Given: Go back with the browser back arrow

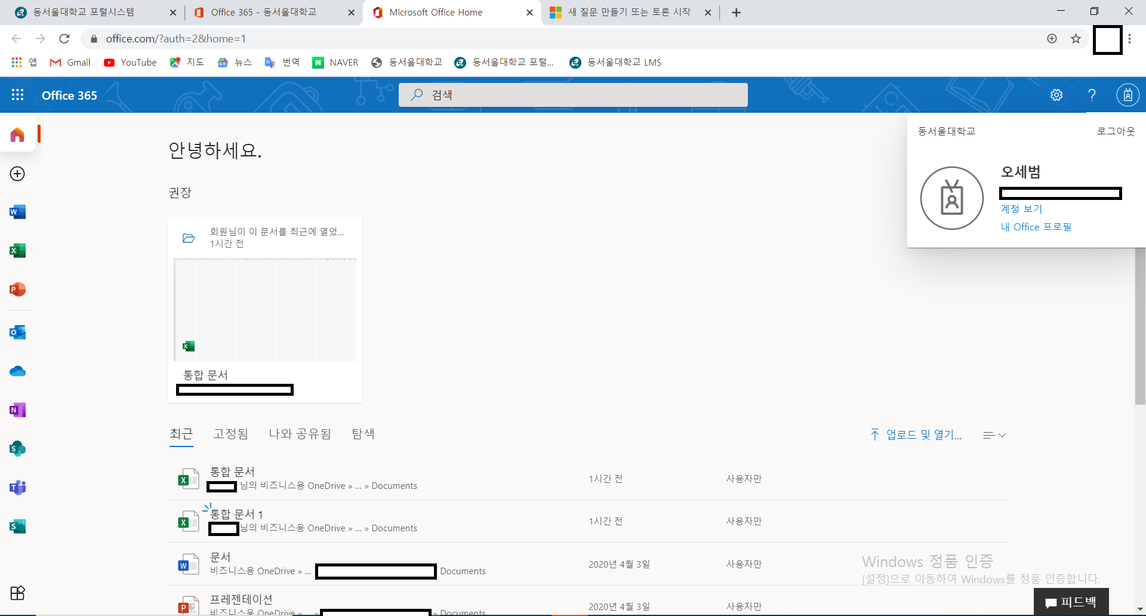Looking at the screenshot, I should click(x=17, y=39).
